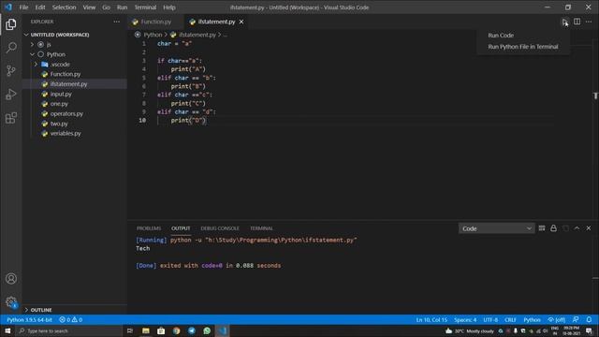Click Python 3.9.5 64-bit interpreter selector

29,319
